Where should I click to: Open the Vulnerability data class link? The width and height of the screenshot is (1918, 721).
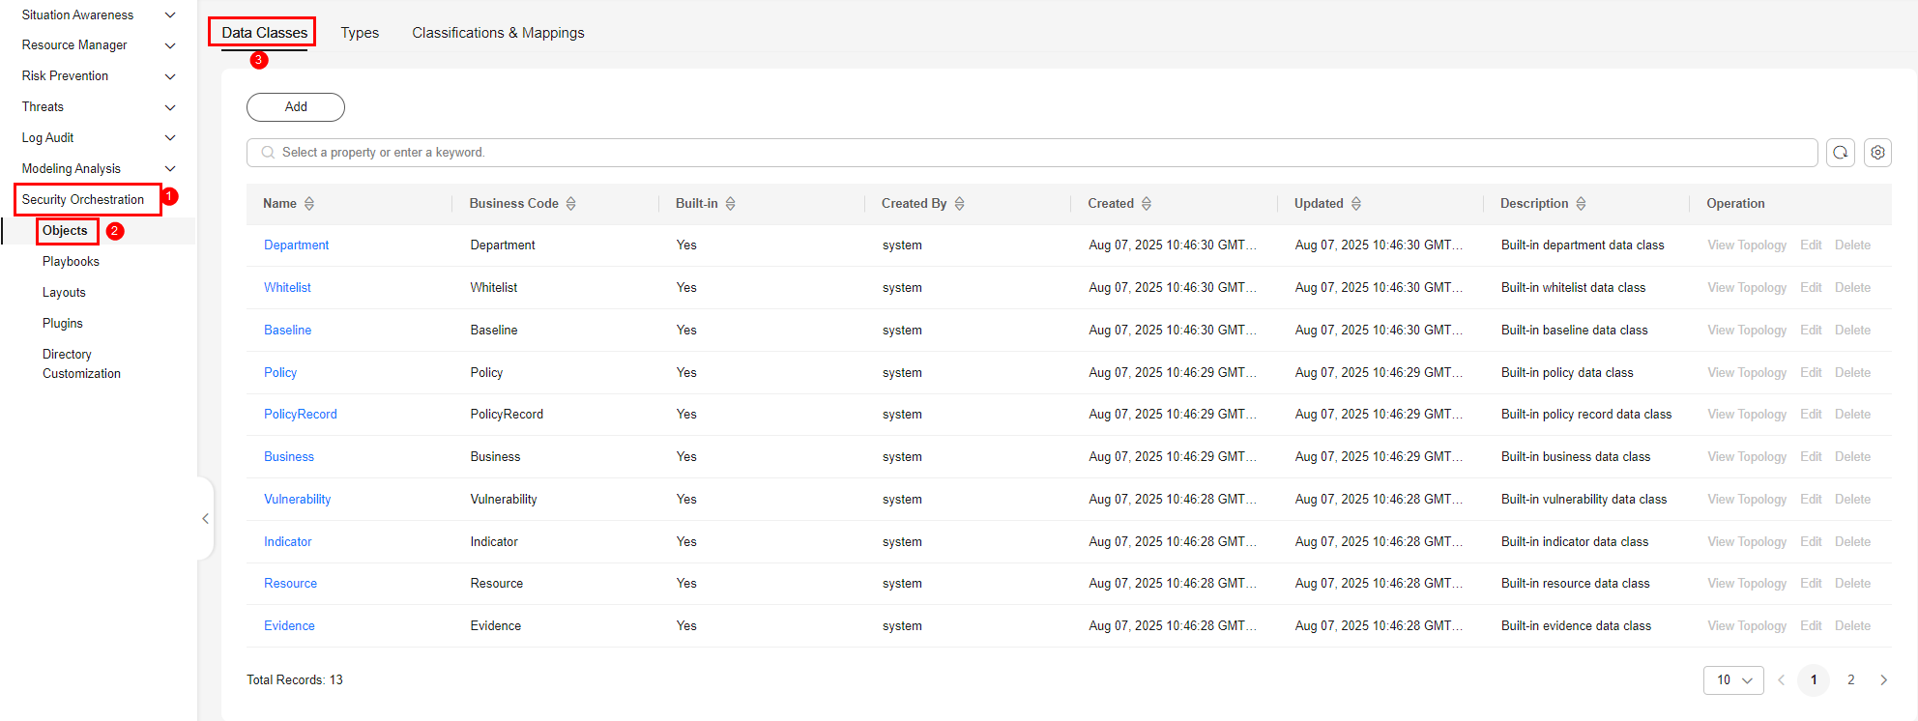pyautogui.click(x=298, y=500)
